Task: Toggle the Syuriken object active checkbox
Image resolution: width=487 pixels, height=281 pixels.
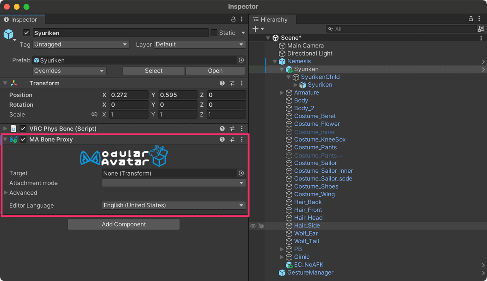Action: [x=26, y=33]
